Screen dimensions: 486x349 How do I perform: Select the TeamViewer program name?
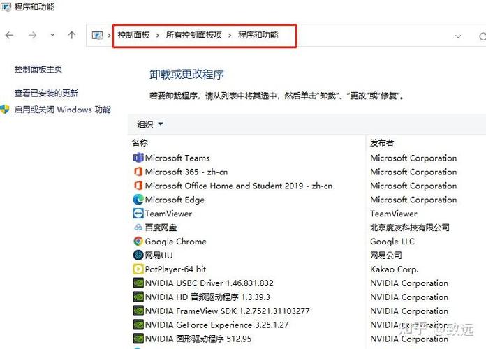click(x=168, y=214)
